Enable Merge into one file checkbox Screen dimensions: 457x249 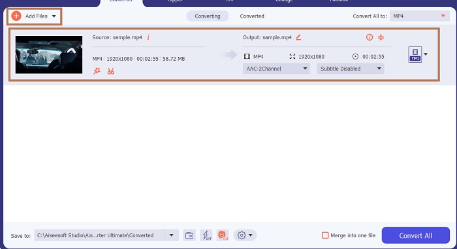click(x=325, y=235)
